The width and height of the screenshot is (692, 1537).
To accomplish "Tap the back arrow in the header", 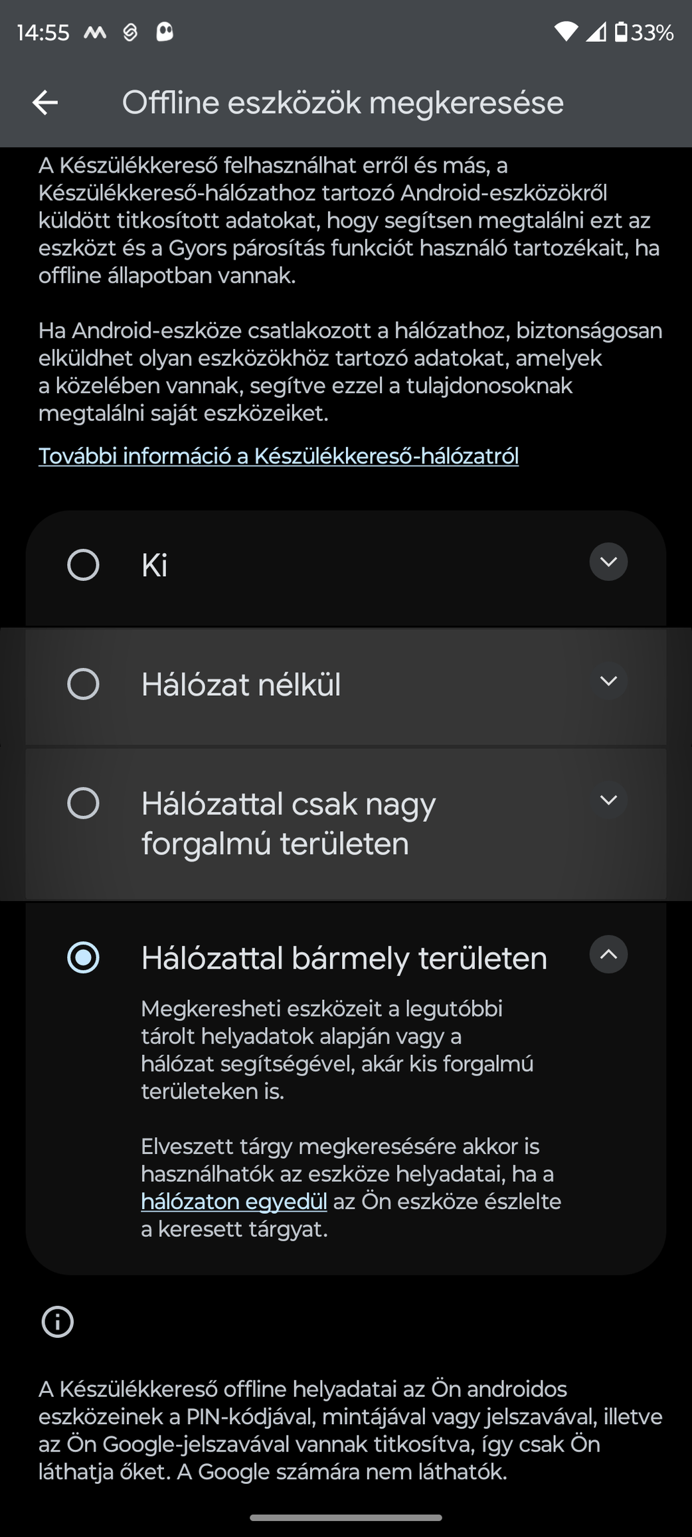I will pyautogui.click(x=45, y=102).
